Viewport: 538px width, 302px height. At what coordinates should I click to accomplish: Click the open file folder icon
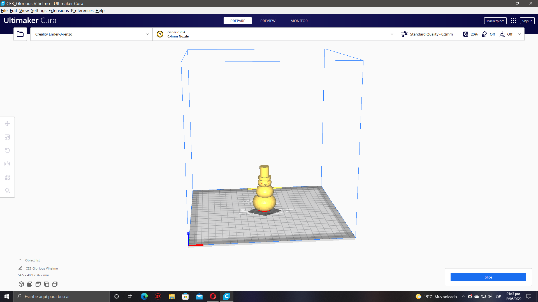[20, 34]
